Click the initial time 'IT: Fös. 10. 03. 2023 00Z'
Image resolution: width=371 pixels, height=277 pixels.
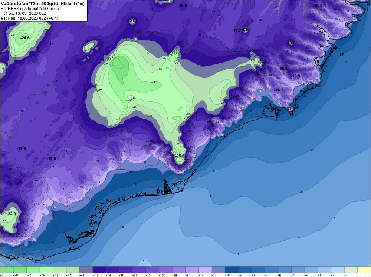point(23,13)
